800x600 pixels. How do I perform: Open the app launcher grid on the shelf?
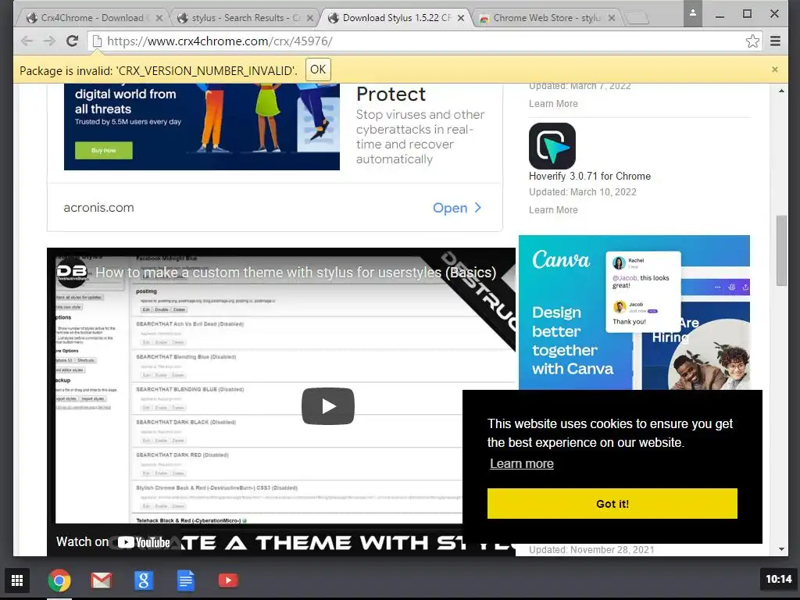[x=17, y=580]
